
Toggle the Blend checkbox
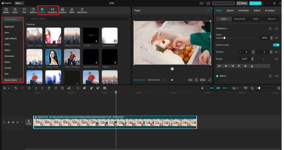point(217,76)
